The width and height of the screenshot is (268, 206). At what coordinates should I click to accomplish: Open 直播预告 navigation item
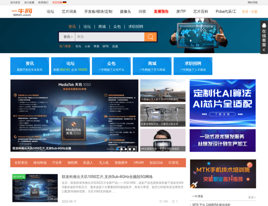[x=161, y=12]
